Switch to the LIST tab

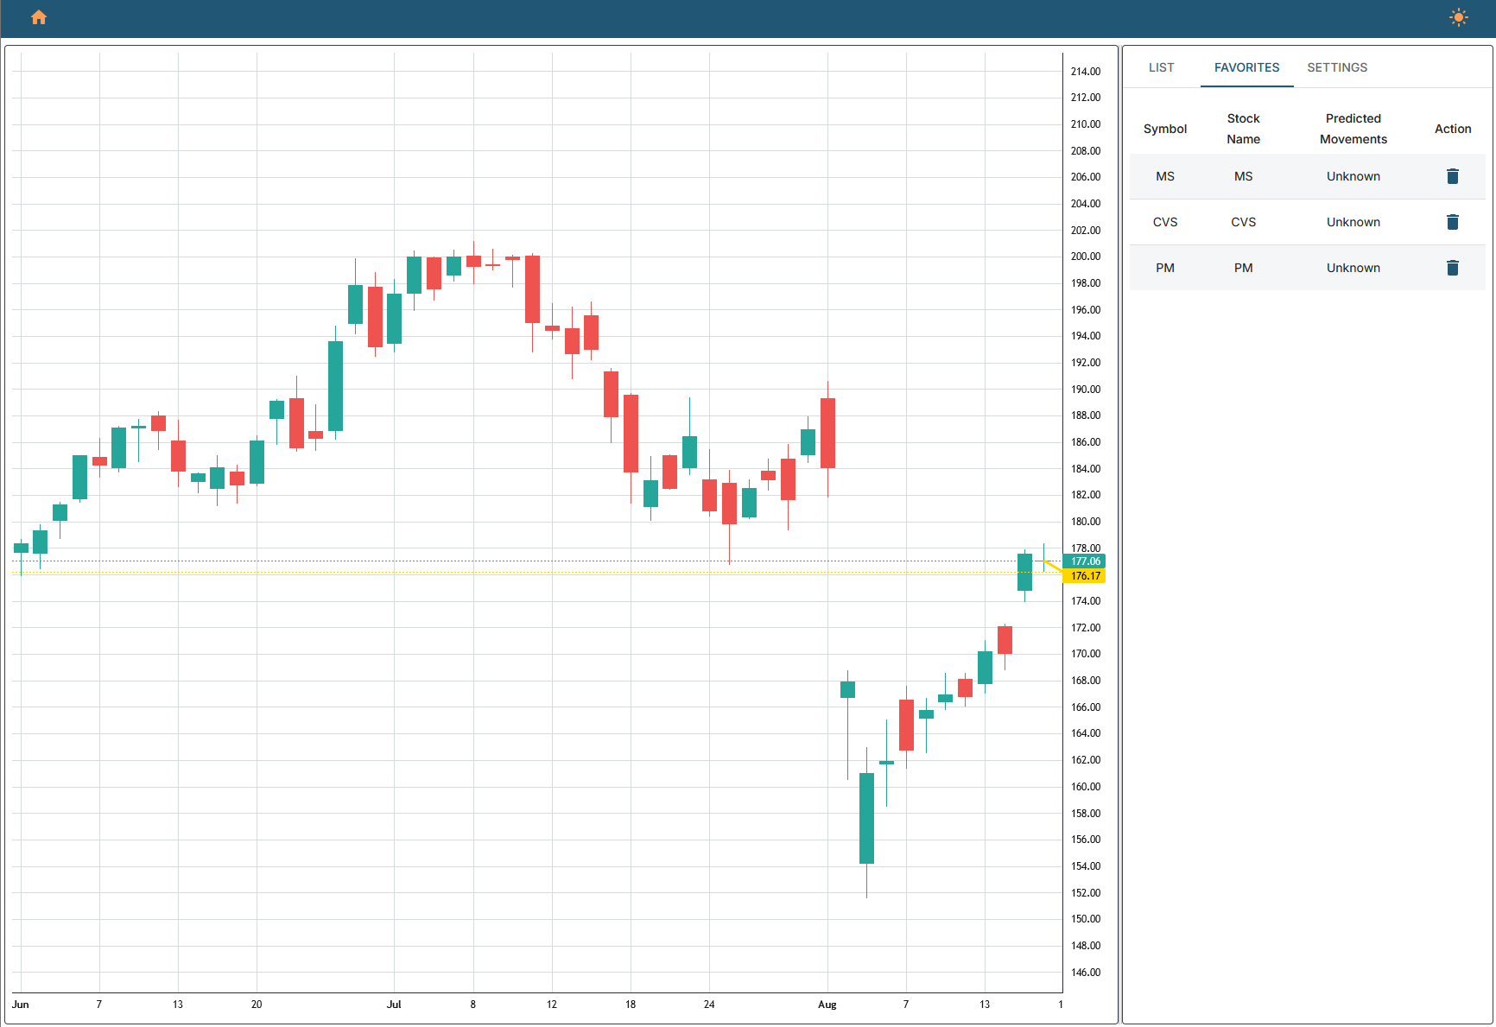[1161, 67]
